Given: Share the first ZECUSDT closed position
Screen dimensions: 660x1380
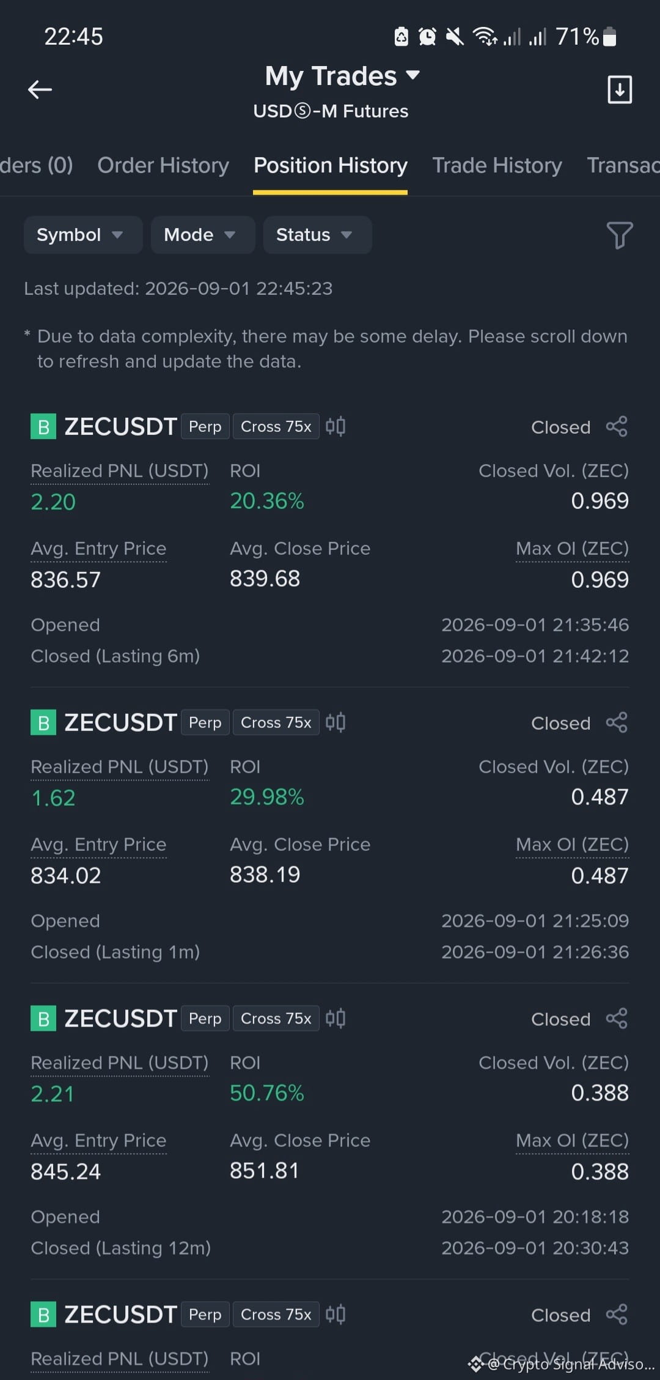Looking at the screenshot, I should pos(617,426).
